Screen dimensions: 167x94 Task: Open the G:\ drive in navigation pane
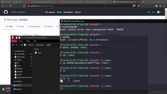(x=17, y=63)
